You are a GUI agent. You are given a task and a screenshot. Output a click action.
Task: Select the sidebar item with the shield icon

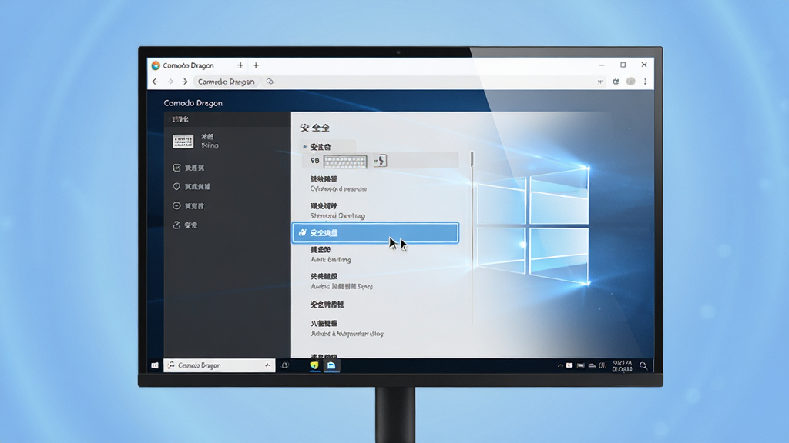pyautogui.click(x=191, y=186)
